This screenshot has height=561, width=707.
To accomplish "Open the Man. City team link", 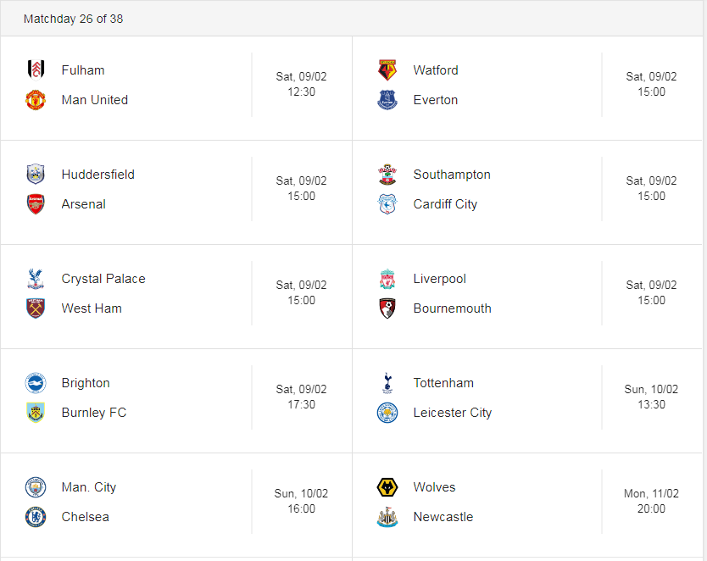I will coord(89,487).
